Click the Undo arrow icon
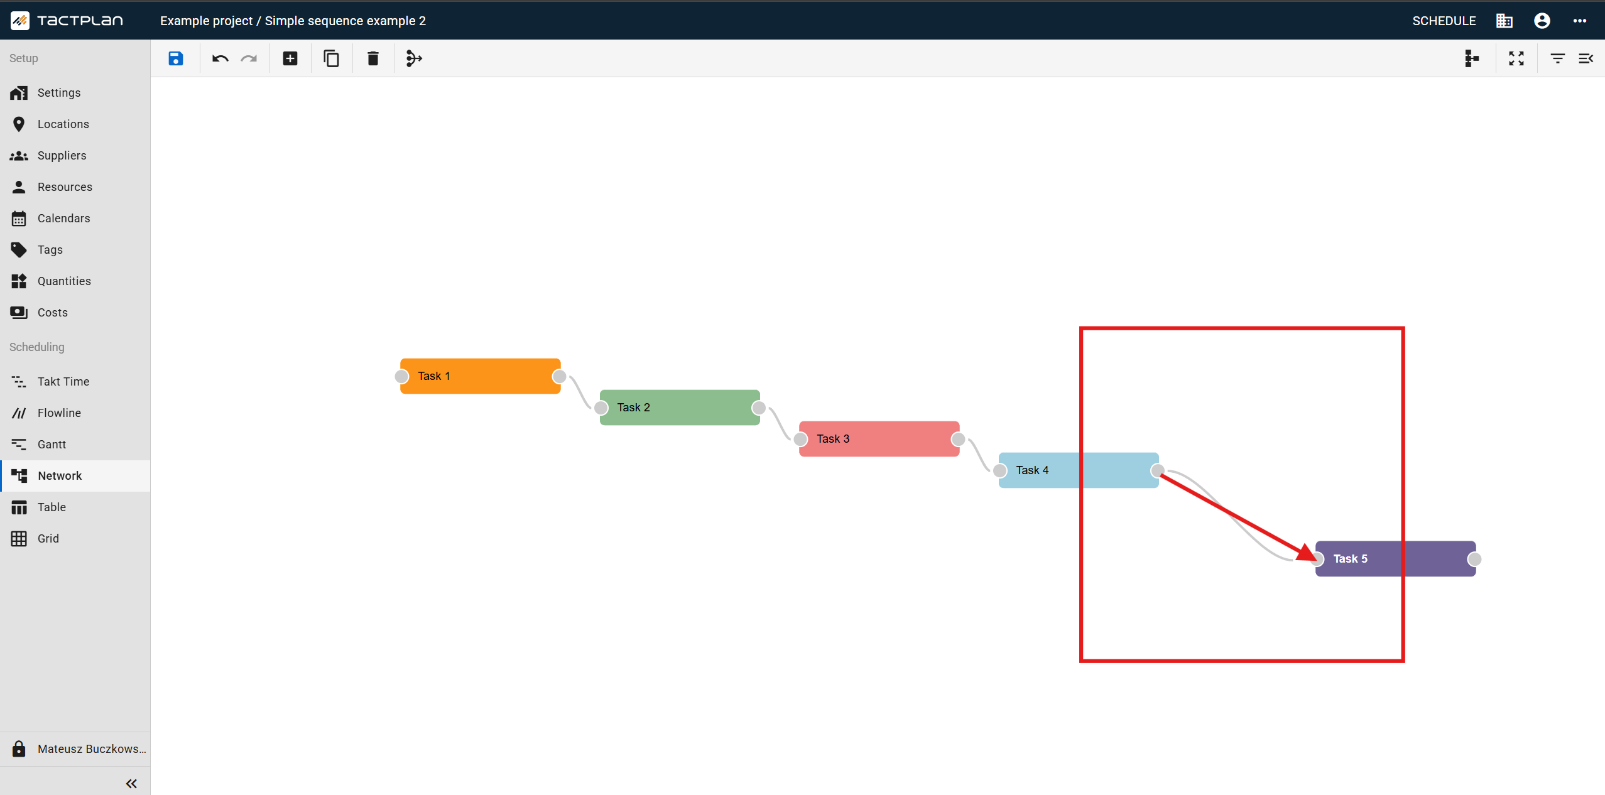The height and width of the screenshot is (795, 1605). point(220,58)
